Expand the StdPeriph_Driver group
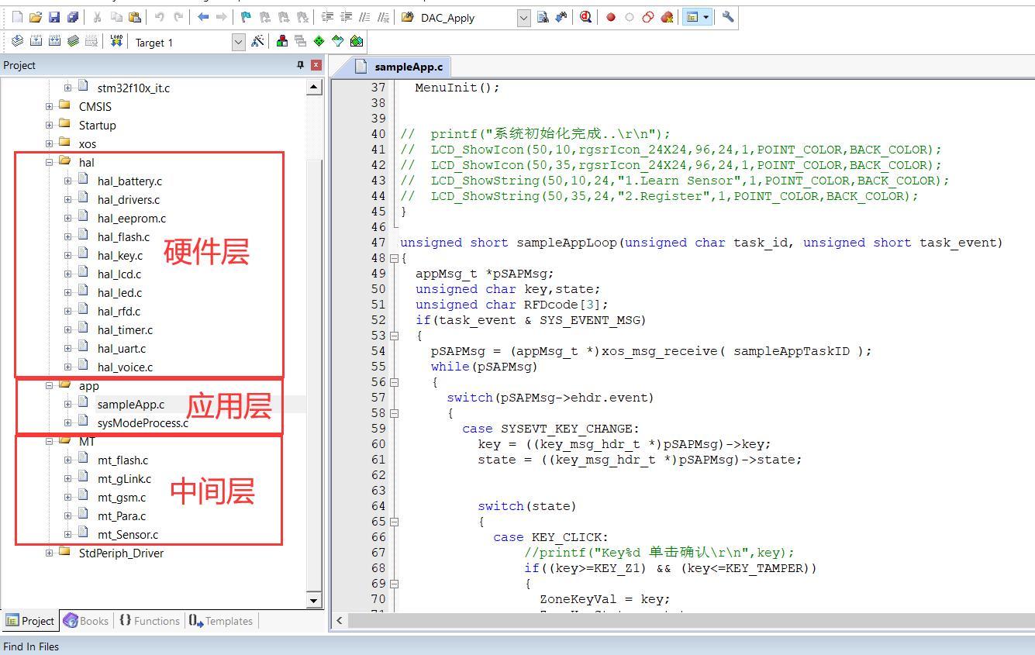 (x=50, y=553)
